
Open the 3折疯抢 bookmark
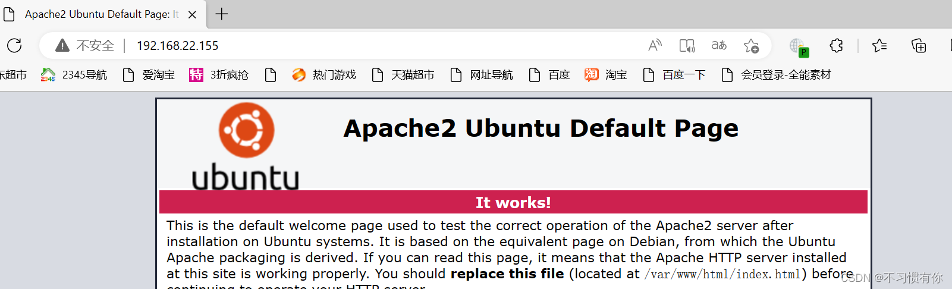tap(218, 75)
